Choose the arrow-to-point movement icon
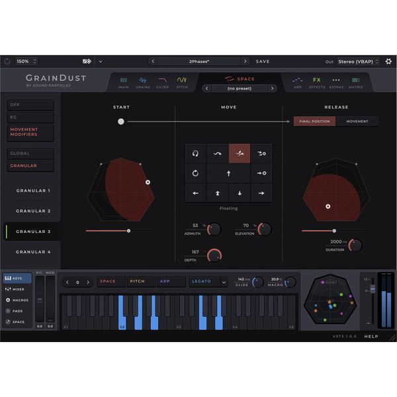This screenshot has height=397, width=397. 261,173
